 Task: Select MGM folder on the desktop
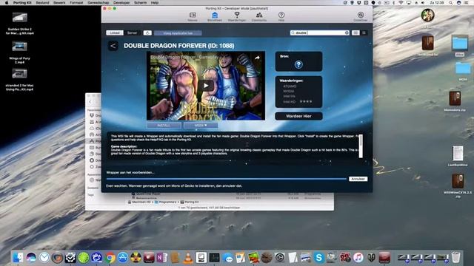[x=463, y=71]
